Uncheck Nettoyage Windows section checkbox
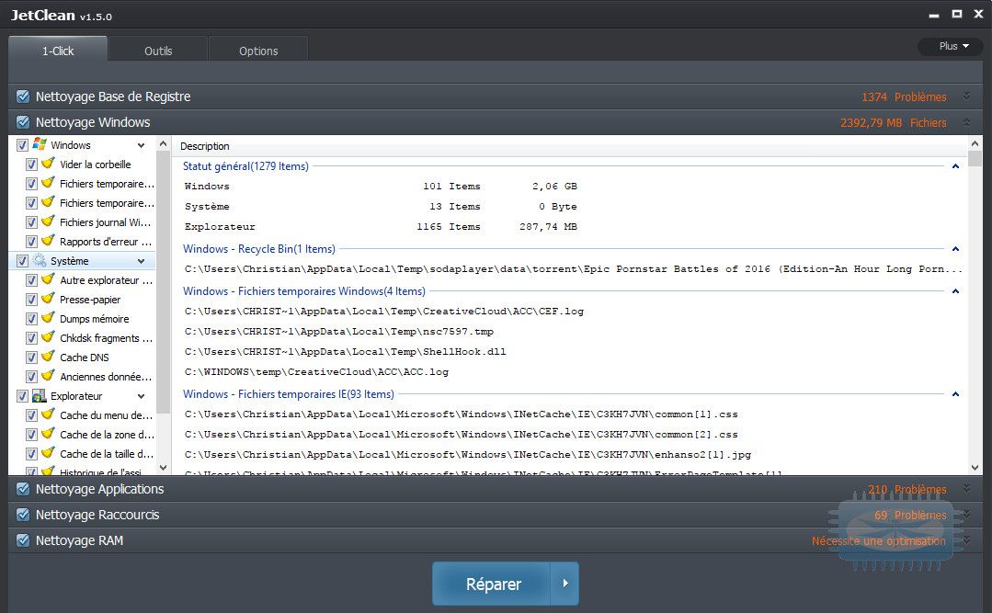Screen dimensions: 992x613 [23, 122]
